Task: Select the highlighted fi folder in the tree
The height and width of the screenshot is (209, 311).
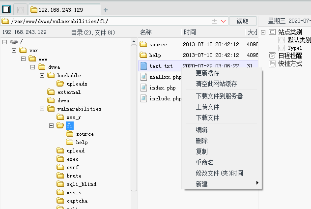Action: (70, 125)
